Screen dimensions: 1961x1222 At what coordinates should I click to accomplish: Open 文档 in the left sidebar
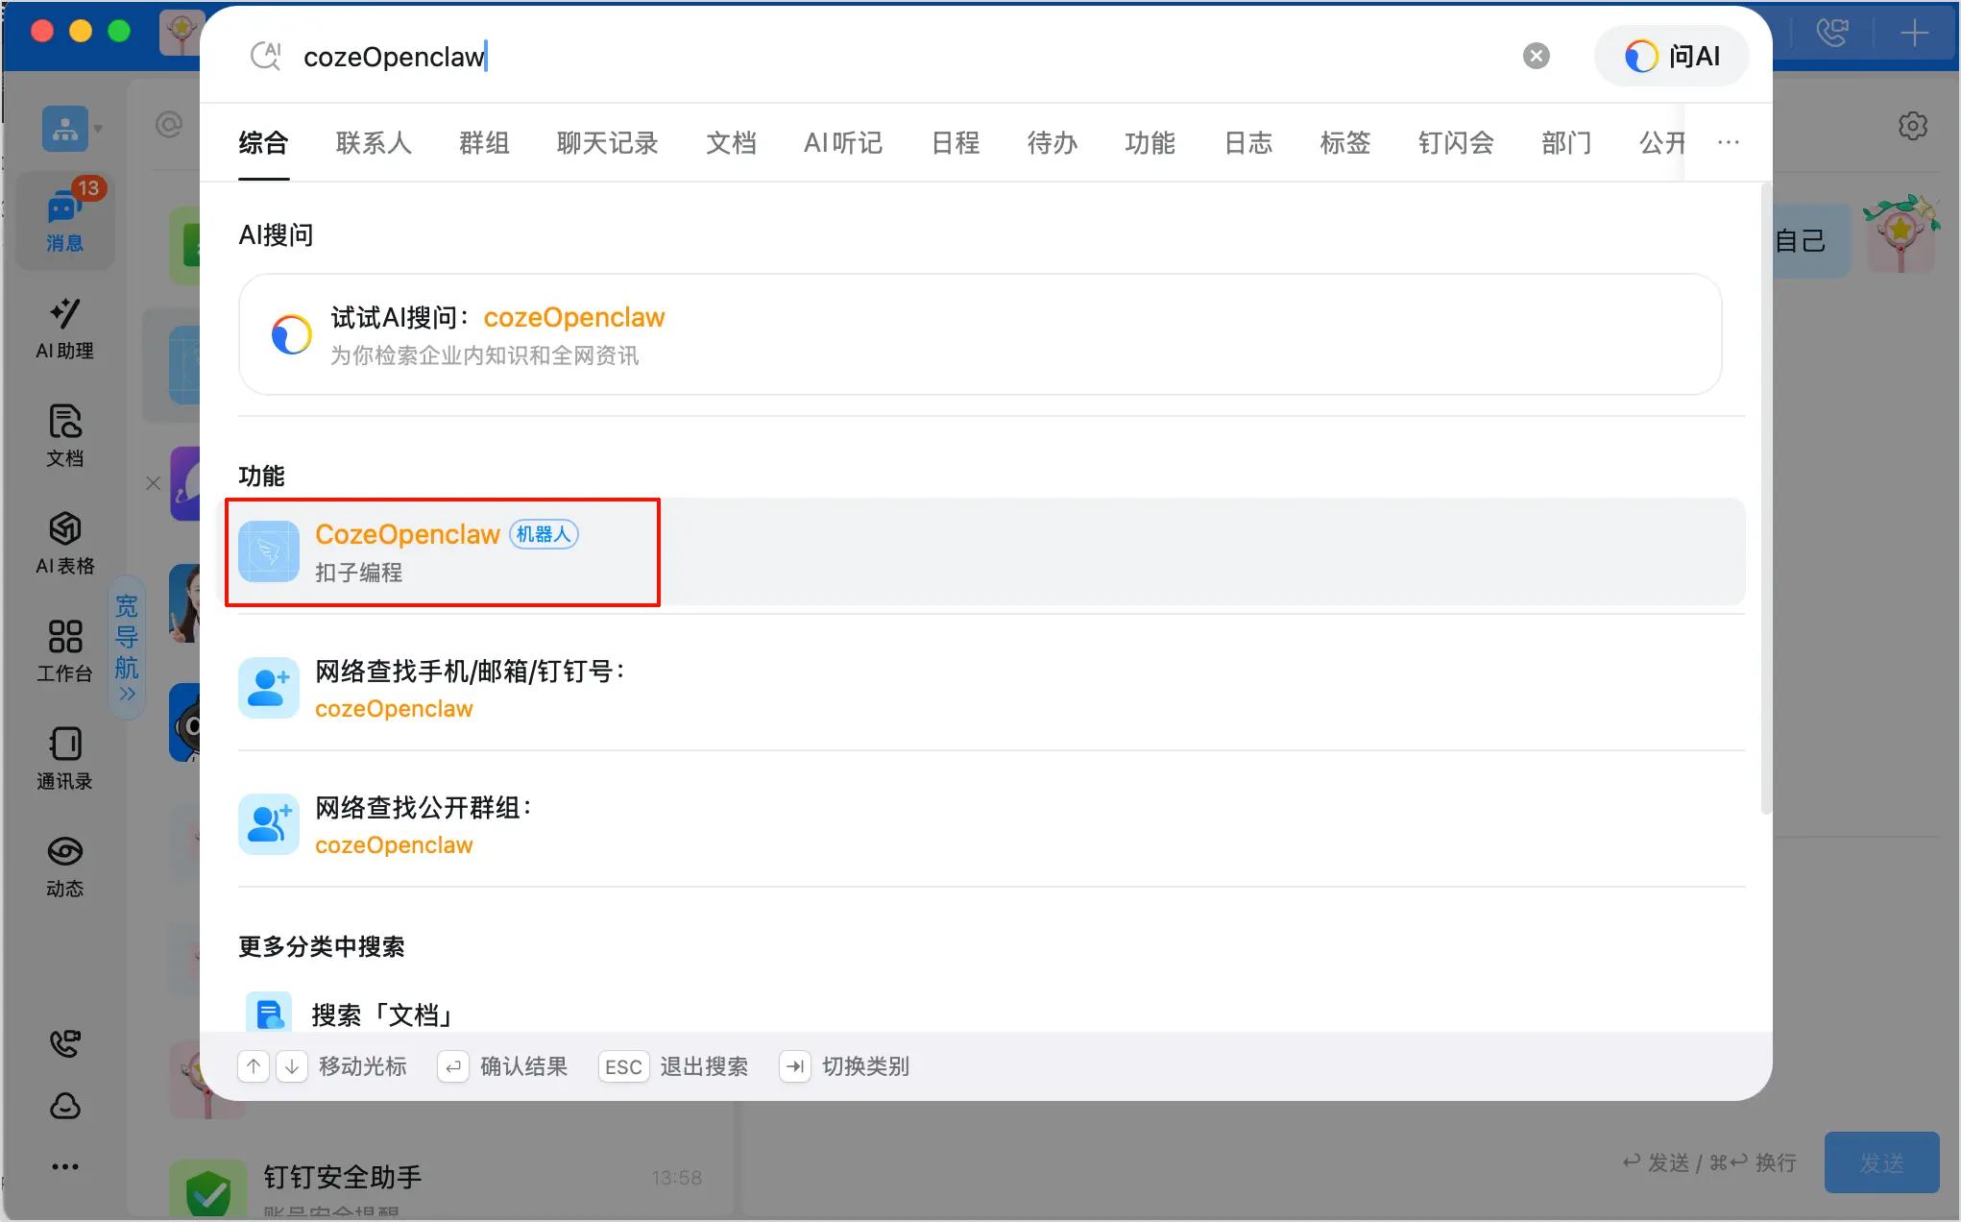(65, 436)
